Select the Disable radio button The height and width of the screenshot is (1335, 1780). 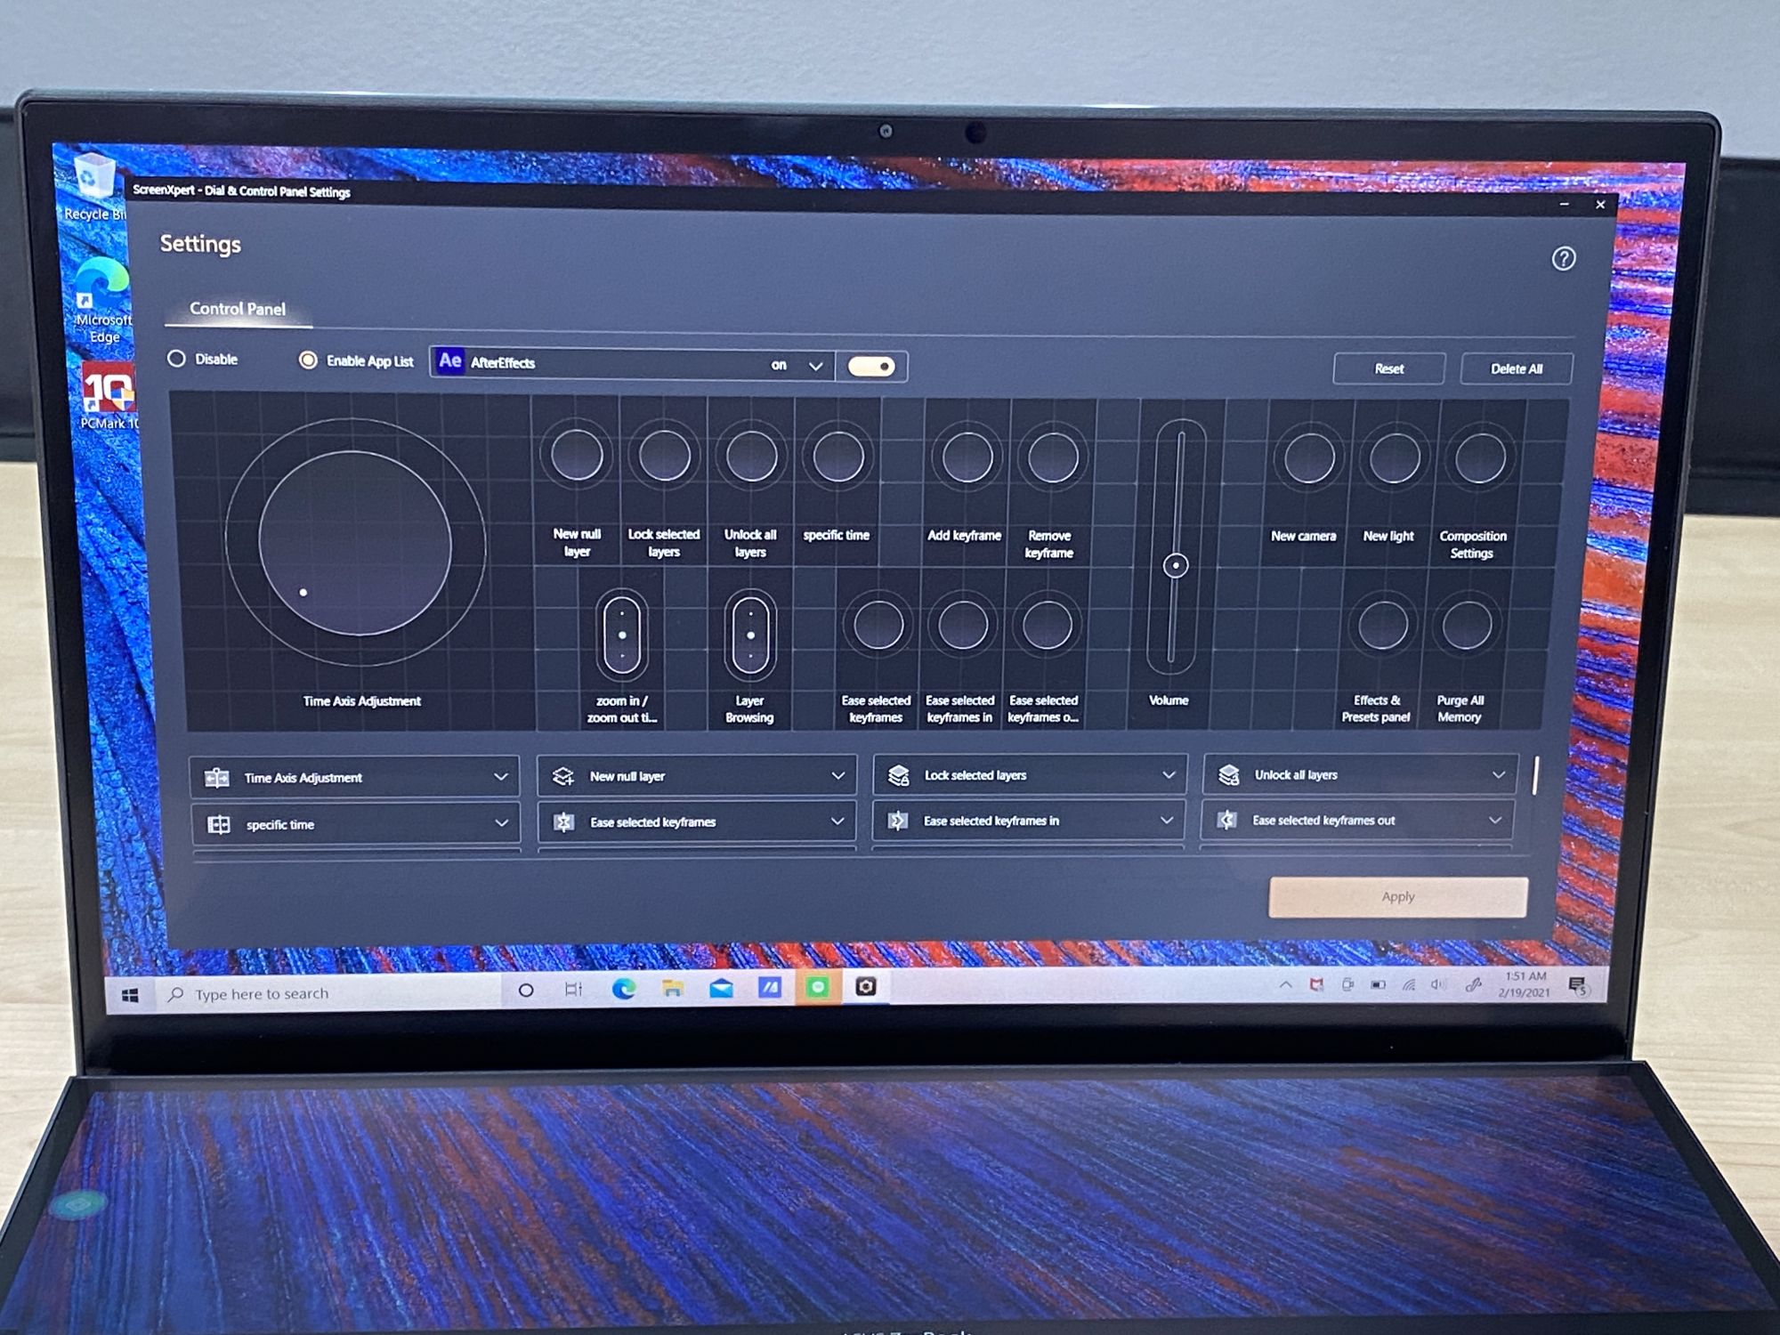(x=177, y=359)
